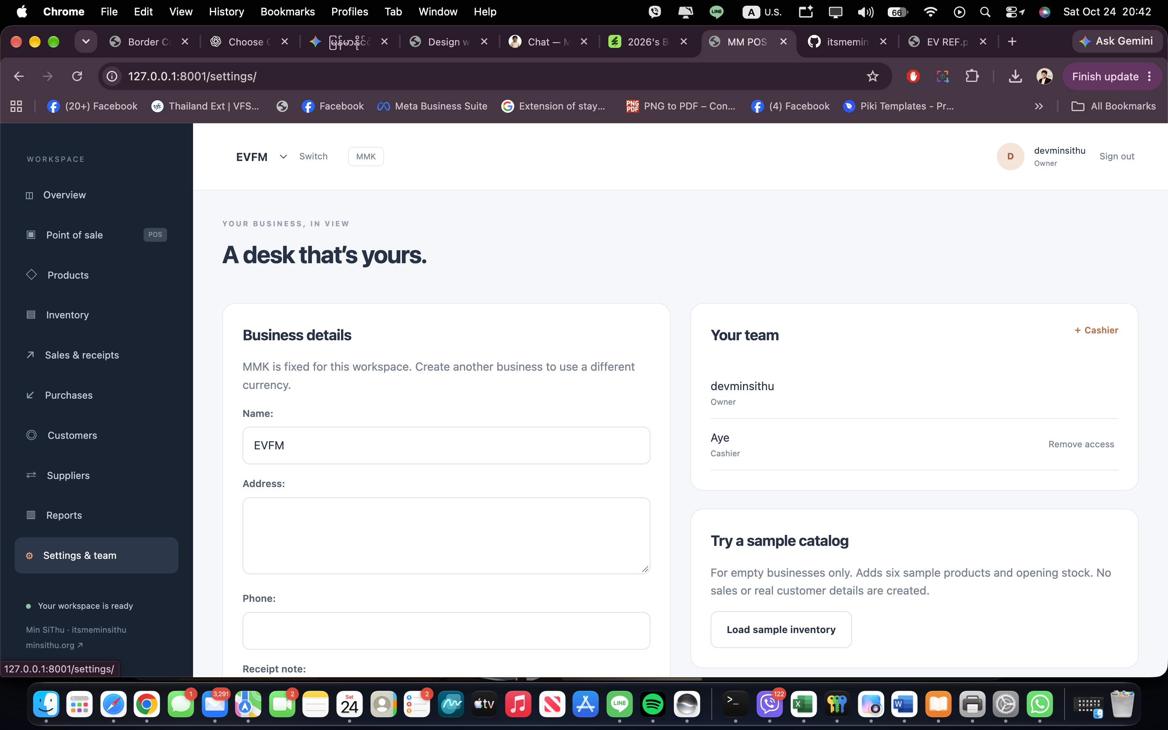
Task: Click the Products diamond icon
Action: point(31,274)
